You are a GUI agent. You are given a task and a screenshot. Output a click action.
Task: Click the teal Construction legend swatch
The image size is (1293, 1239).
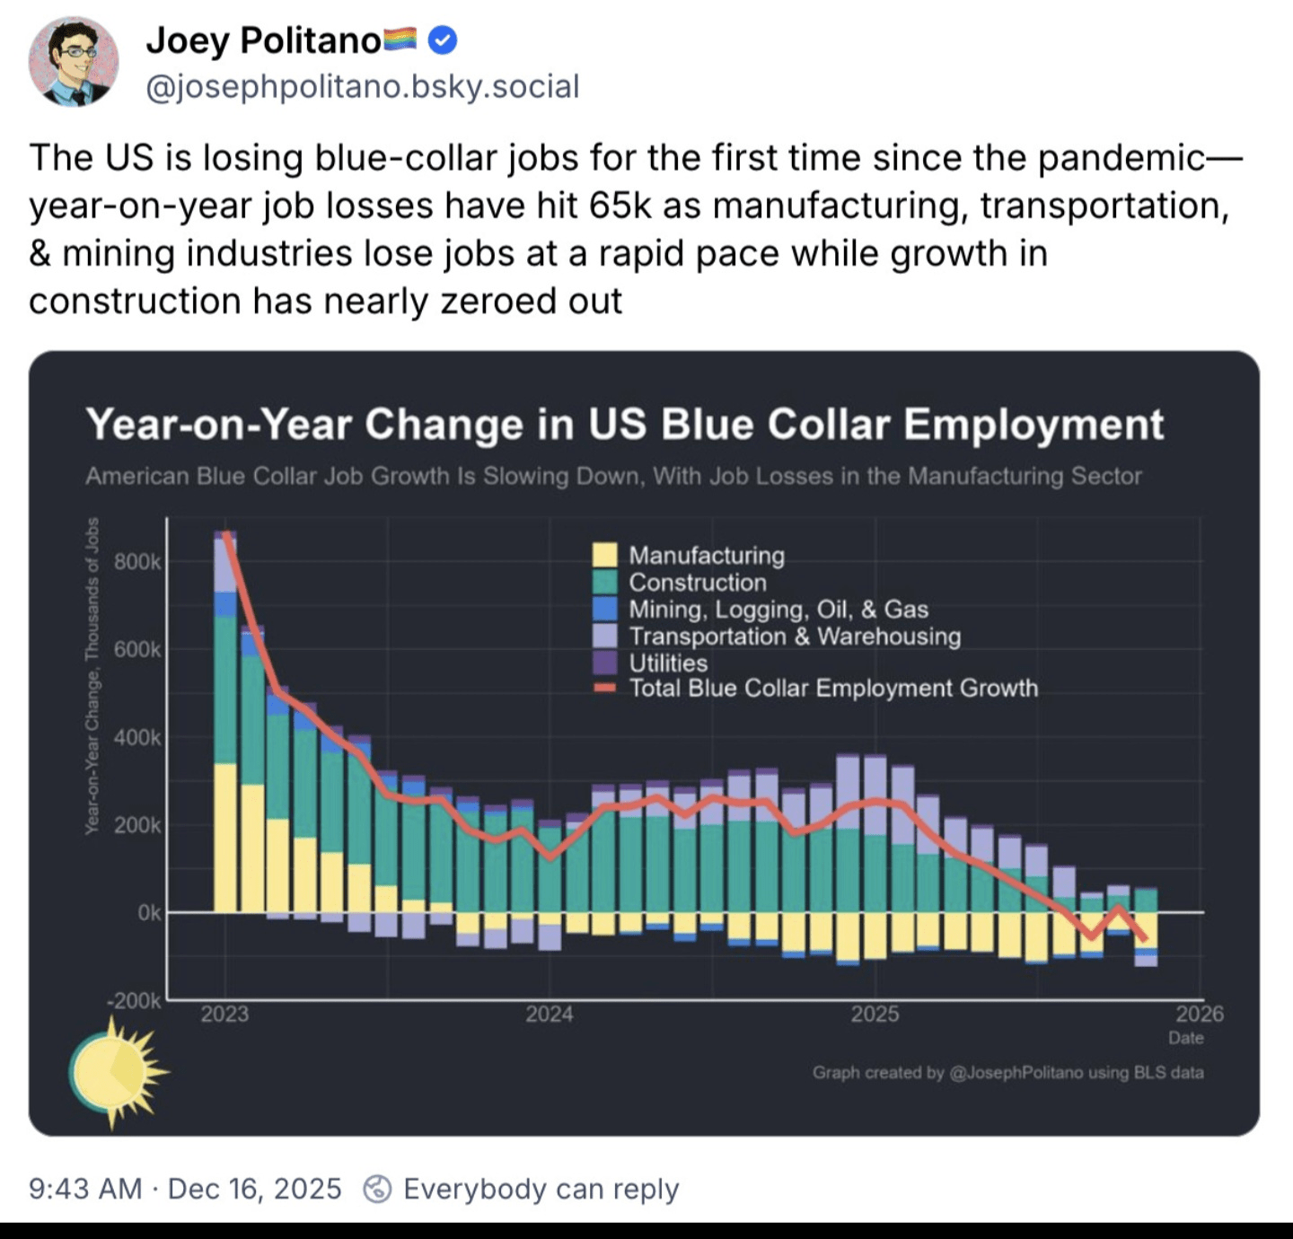click(604, 582)
